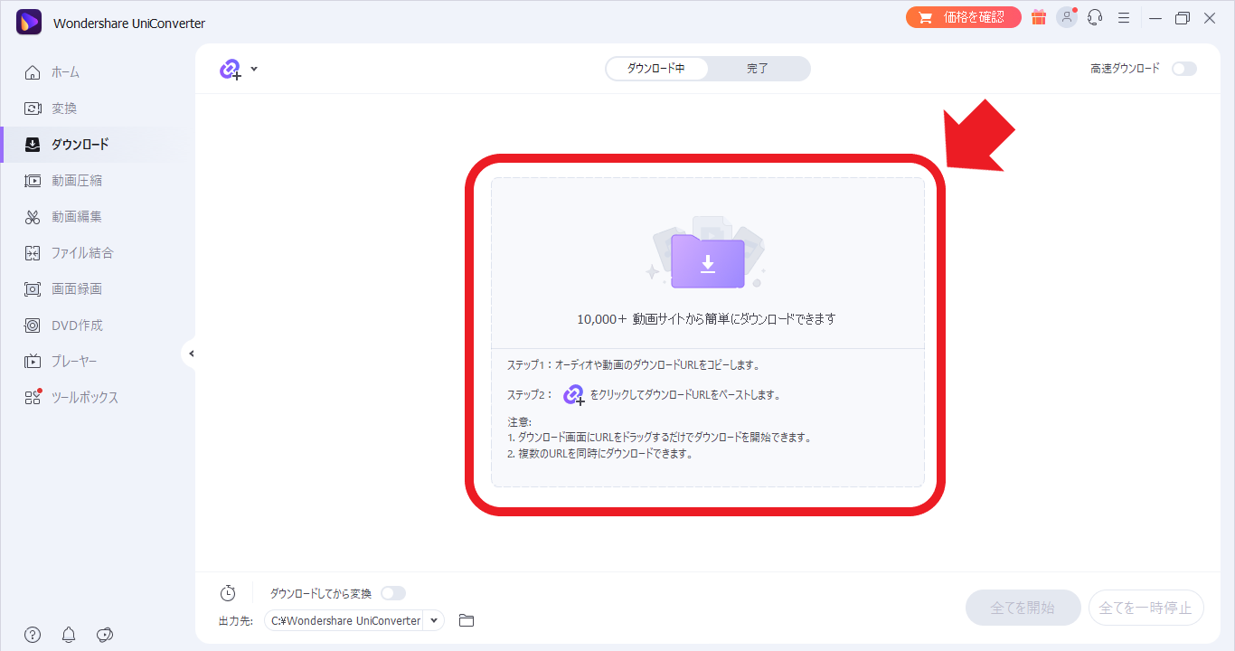Switch to the 完了 tab
This screenshot has height=651, width=1235.
tap(758, 69)
